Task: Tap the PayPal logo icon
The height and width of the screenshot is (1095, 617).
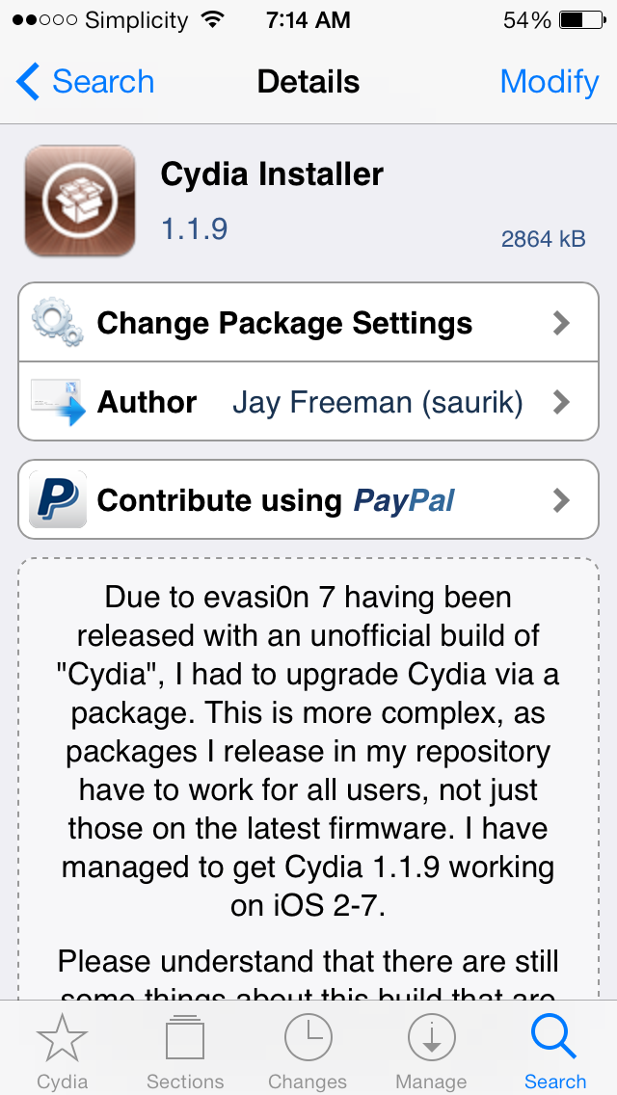Action: [x=58, y=499]
